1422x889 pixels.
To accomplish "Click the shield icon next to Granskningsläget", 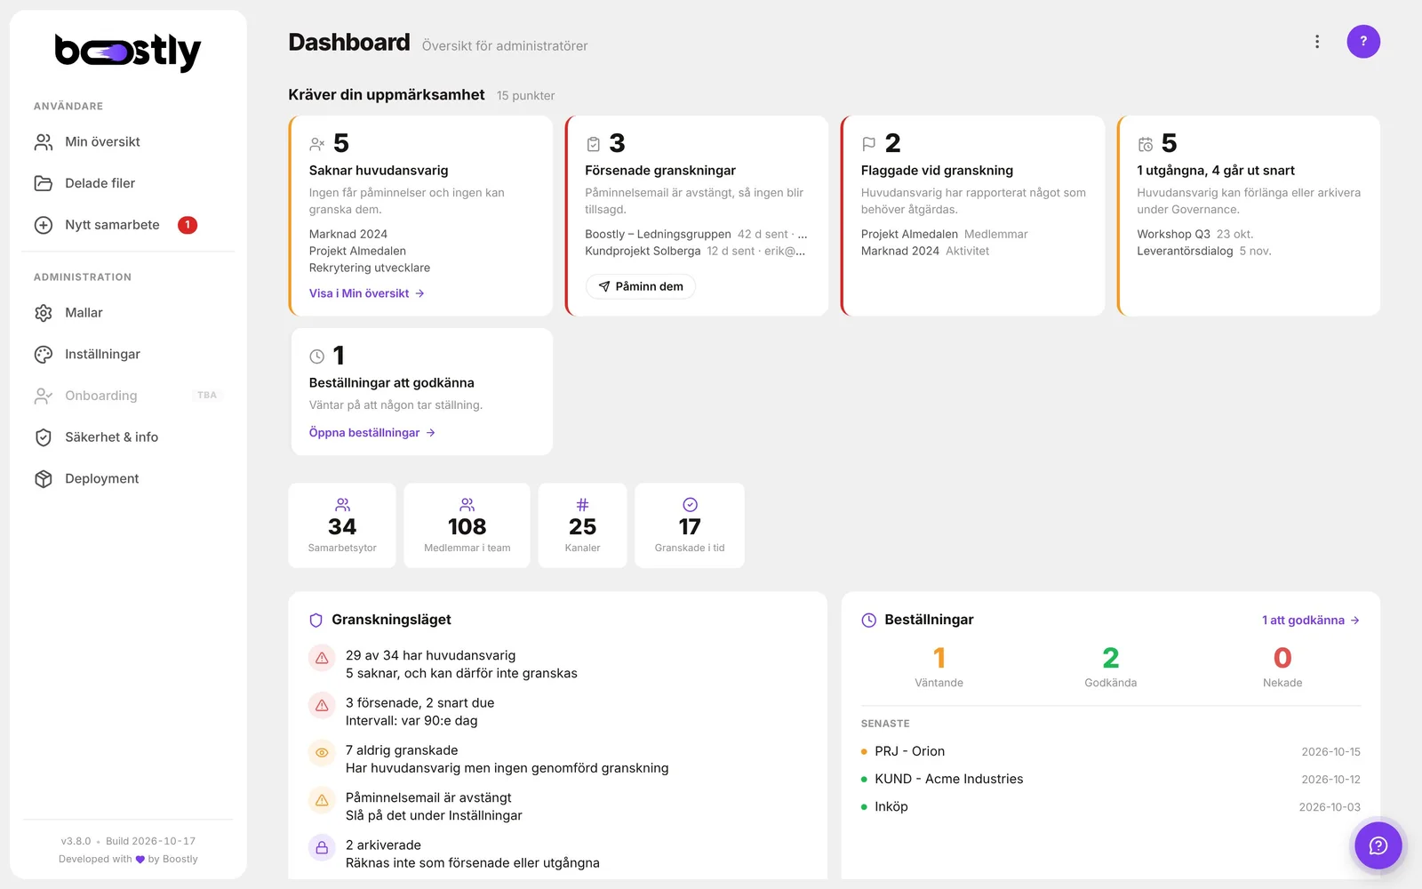I will click(316, 621).
